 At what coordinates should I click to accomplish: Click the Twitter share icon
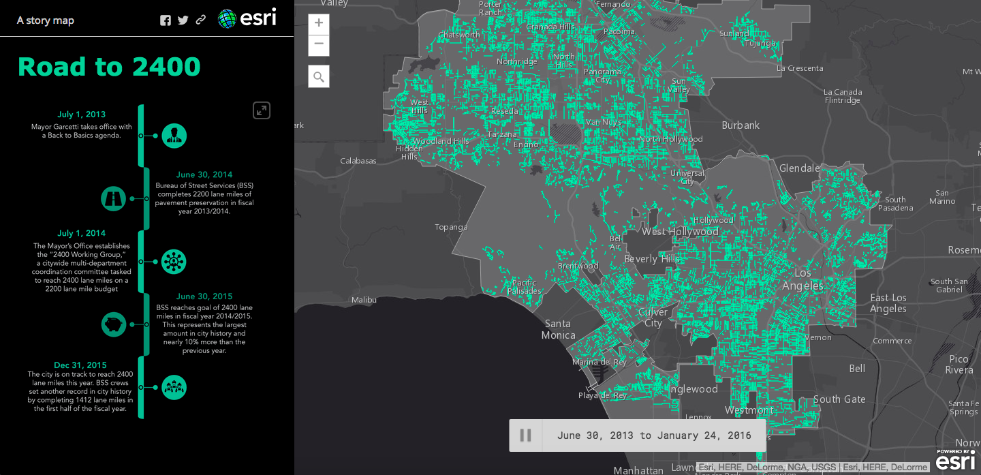pyautogui.click(x=183, y=20)
